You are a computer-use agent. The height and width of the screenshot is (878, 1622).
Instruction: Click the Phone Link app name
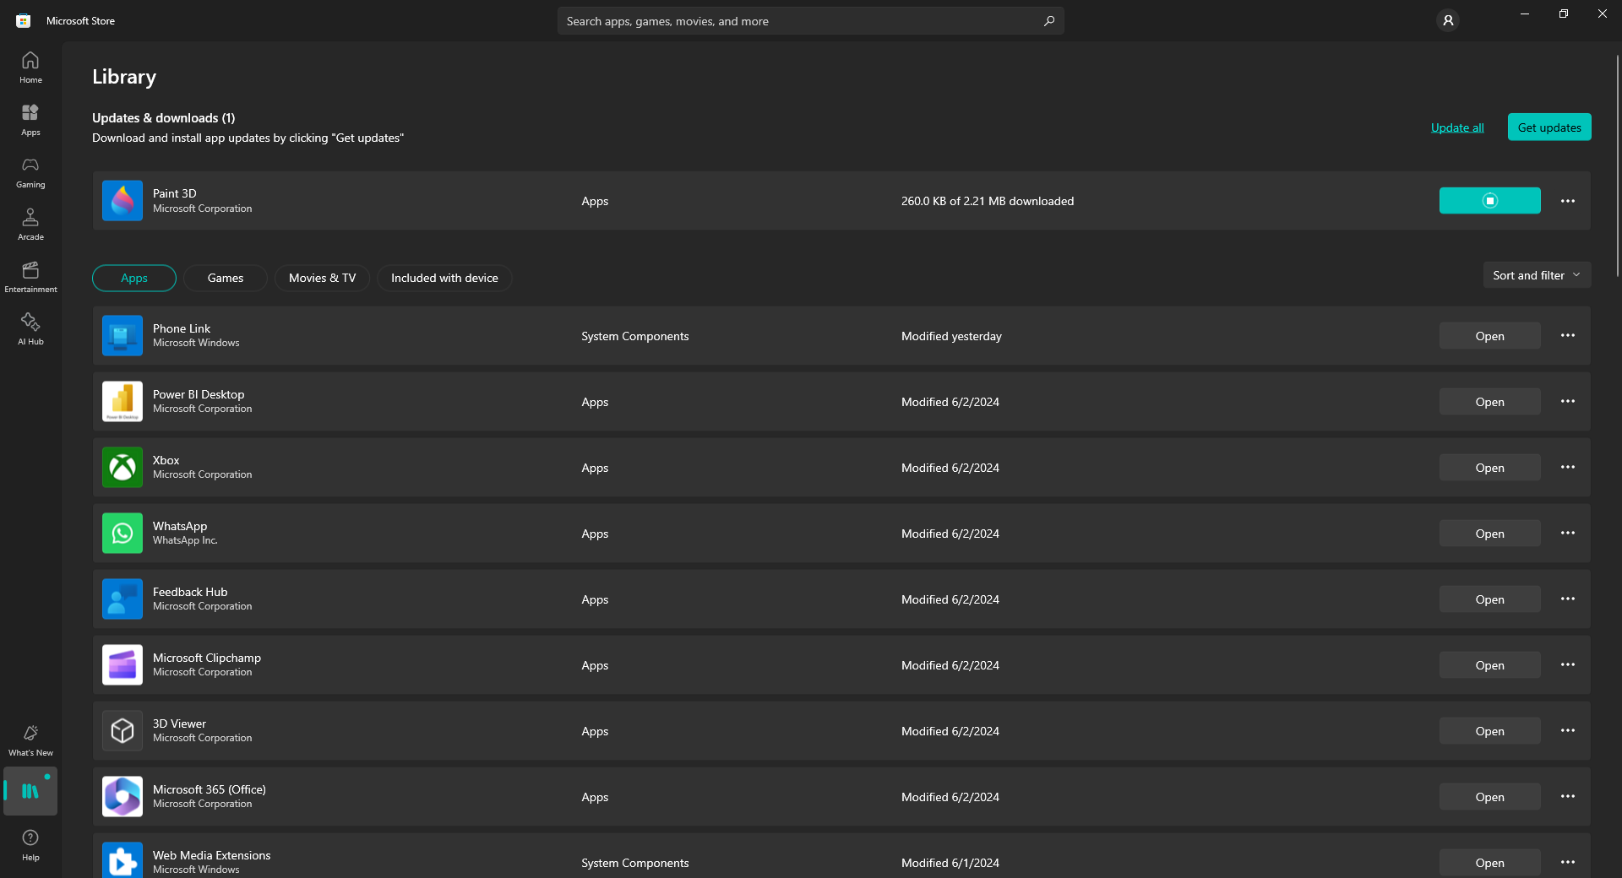[x=182, y=328]
